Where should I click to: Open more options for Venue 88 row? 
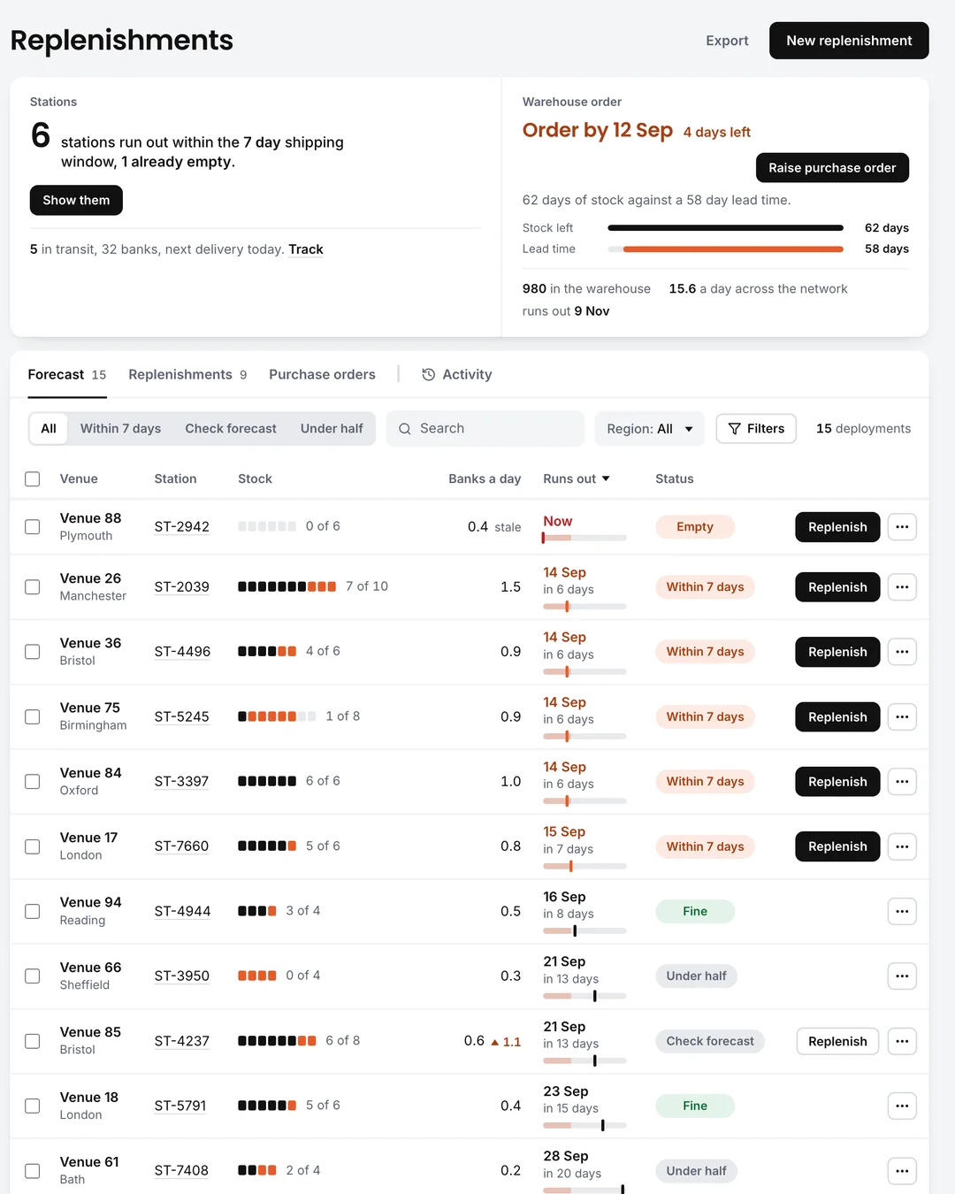tap(902, 527)
